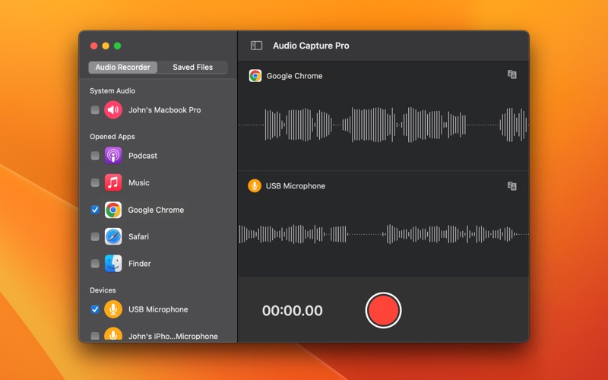Click the Google Chrome waveform
This screenshot has height=380, width=608.
click(x=384, y=125)
